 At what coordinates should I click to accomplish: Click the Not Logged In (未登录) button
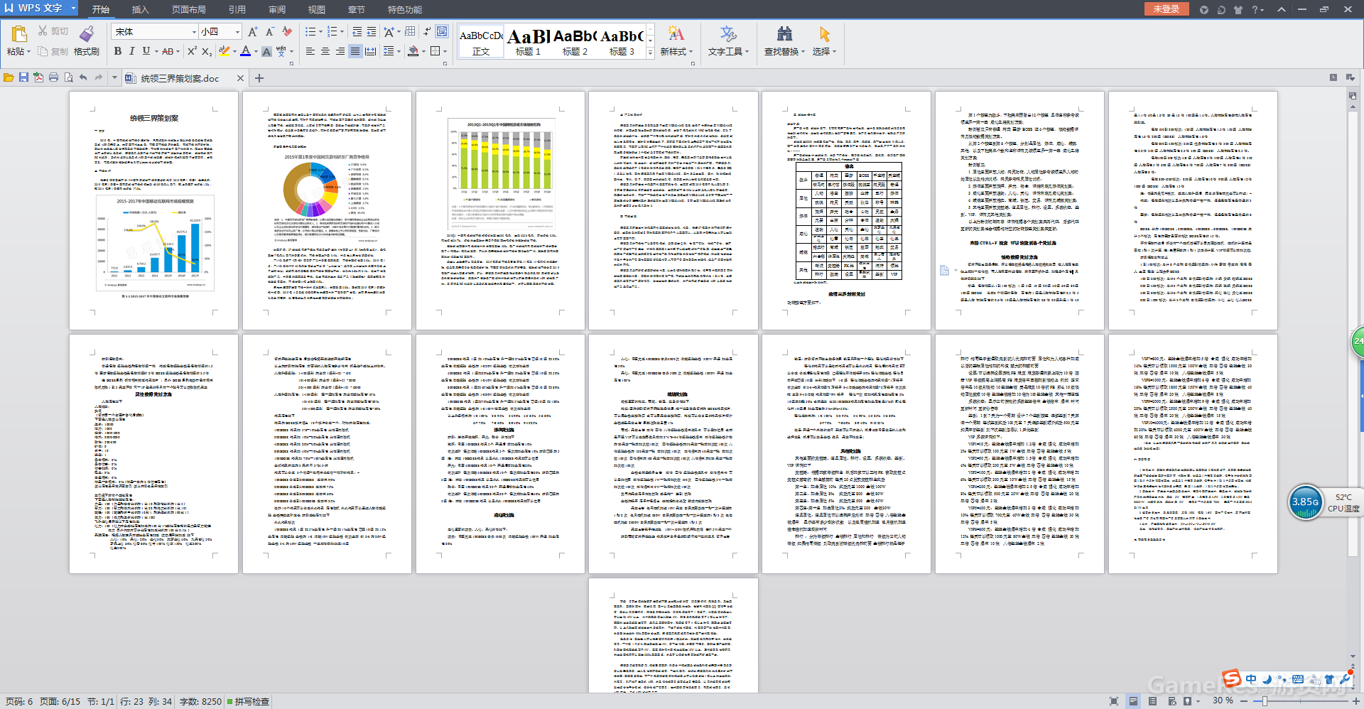(x=1167, y=9)
